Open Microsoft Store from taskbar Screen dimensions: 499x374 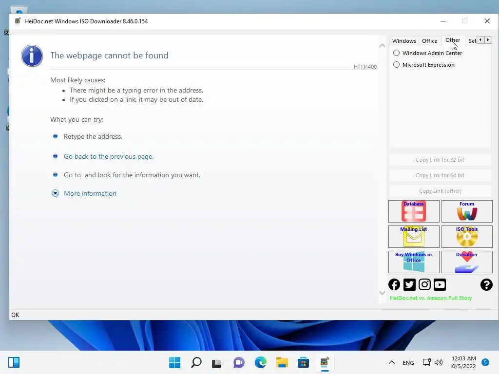(303, 362)
